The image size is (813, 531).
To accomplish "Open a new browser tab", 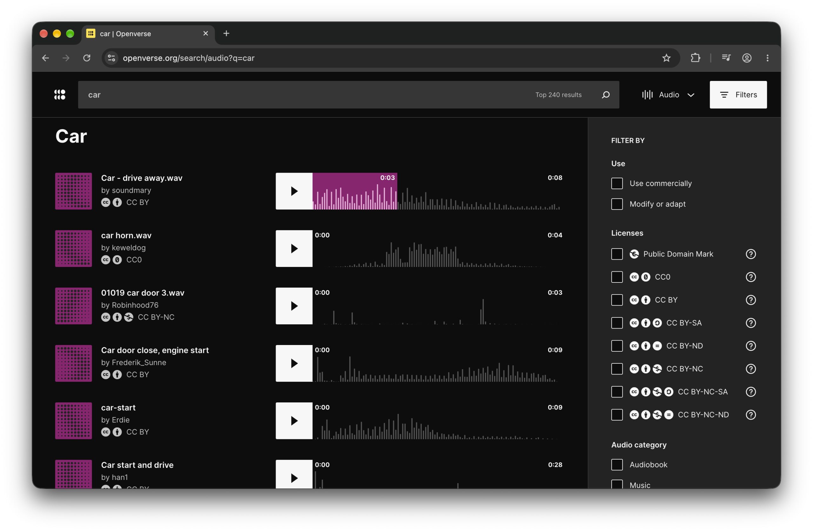I will (226, 33).
